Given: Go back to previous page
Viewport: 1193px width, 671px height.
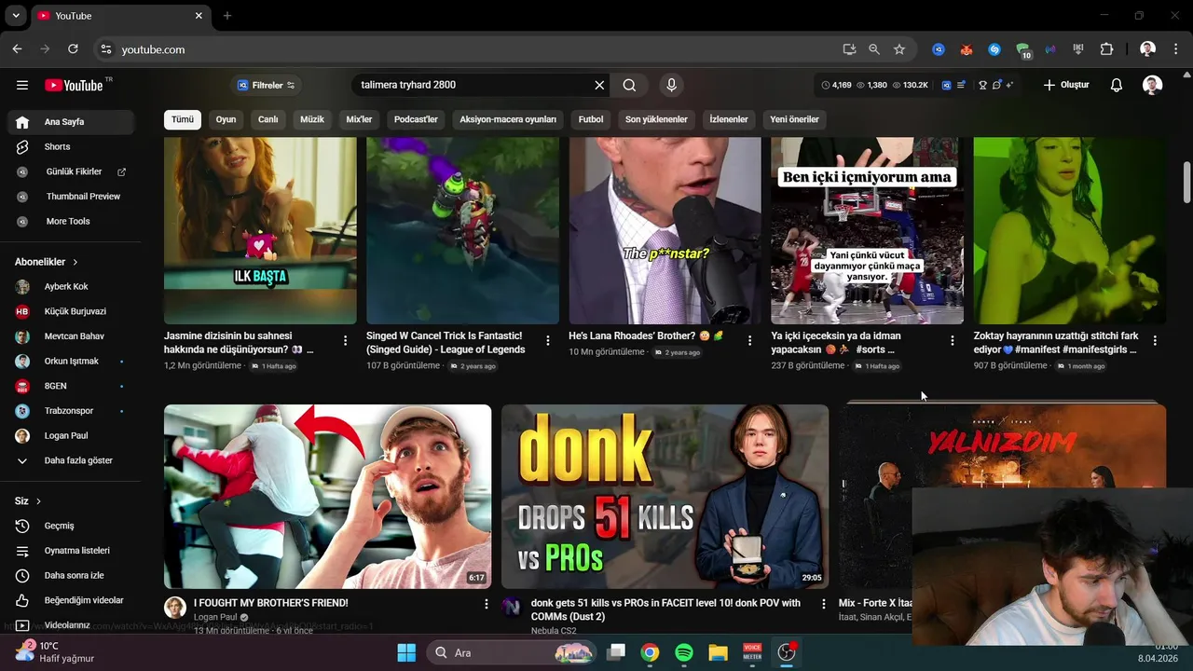Looking at the screenshot, I should pos(17,49).
